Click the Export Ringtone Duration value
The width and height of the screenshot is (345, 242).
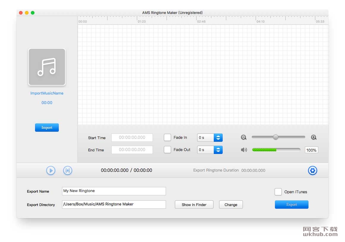pos(253,170)
